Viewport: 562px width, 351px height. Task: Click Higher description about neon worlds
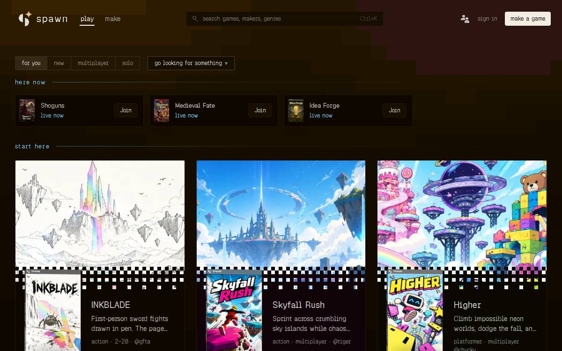(x=495, y=323)
